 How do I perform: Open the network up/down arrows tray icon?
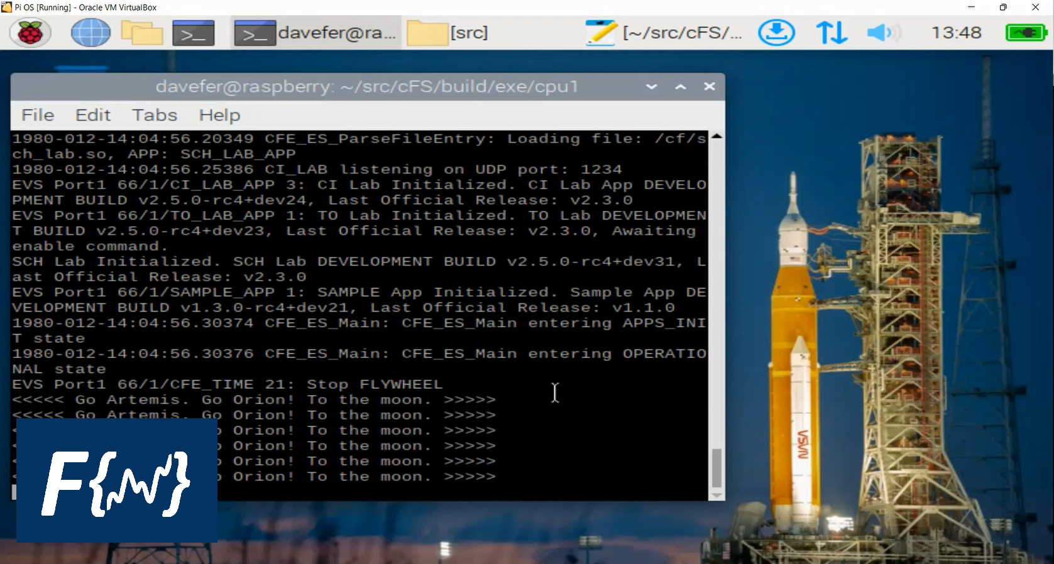(x=832, y=33)
